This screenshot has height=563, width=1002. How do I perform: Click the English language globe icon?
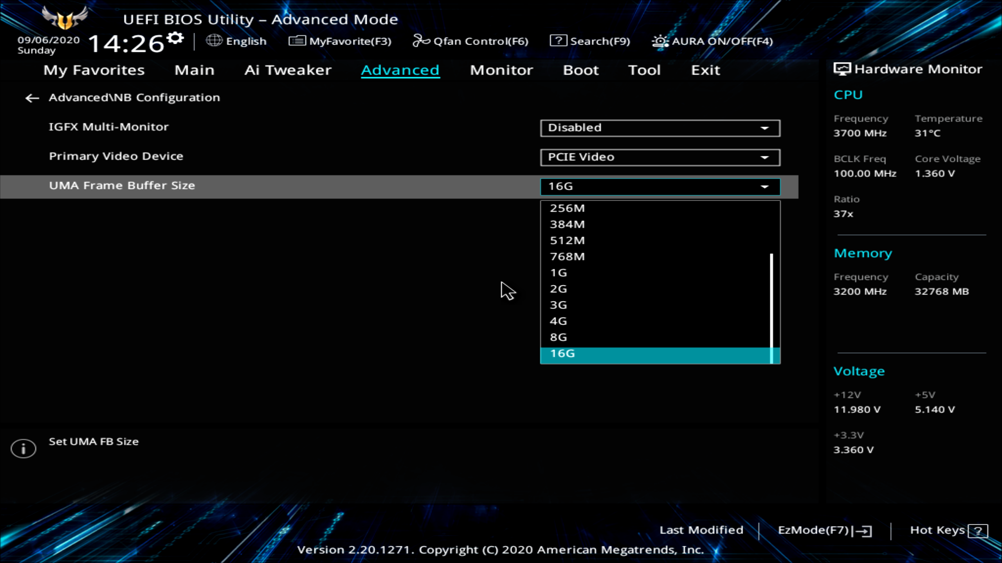click(x=214, y=41)
